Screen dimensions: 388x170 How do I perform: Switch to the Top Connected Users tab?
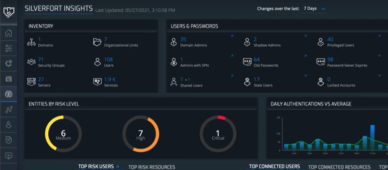[x=275, y=167]
